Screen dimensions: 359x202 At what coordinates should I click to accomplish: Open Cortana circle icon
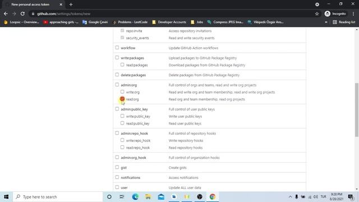click(x=109, y=197)
